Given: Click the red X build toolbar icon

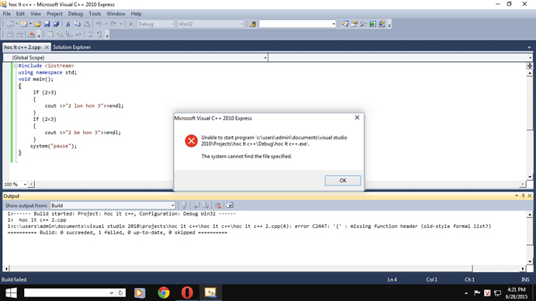Looking at the screenshot, I should coord(31,34).
